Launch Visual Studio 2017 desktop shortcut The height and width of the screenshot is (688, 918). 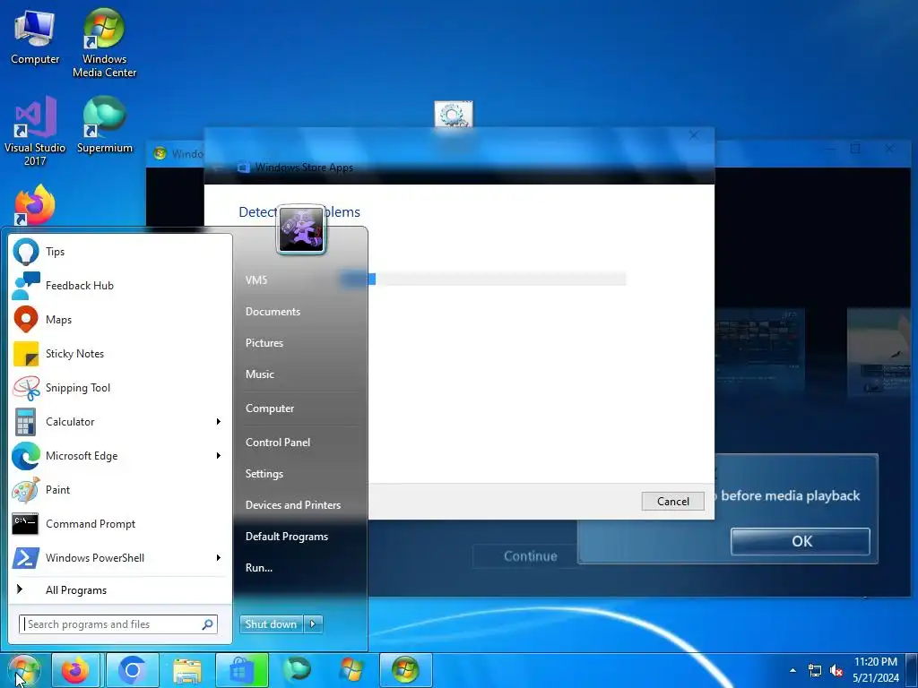coord(35,131)
